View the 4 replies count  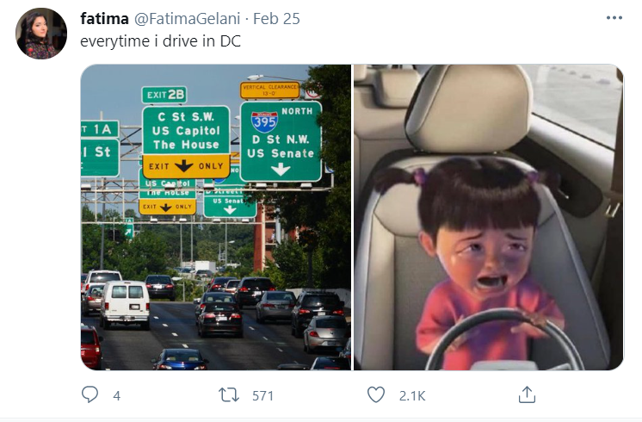[x=116, y=395]
